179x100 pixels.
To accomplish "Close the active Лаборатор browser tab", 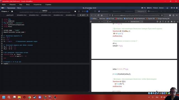I will point(145,11).
